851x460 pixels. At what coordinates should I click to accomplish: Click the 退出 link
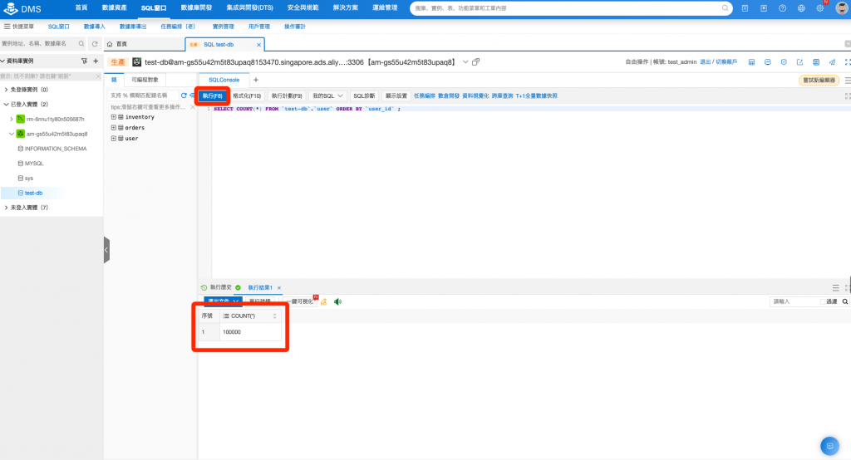(x=705, y=61)
